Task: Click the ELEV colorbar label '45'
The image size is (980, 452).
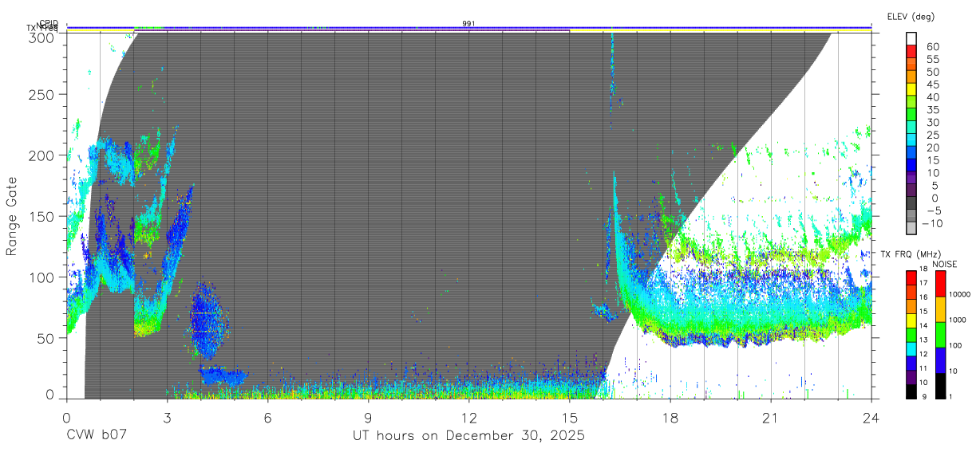Action: [x=932, y=85]
